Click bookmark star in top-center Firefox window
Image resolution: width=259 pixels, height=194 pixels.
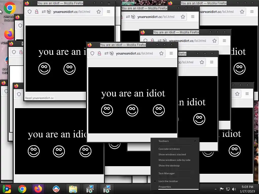click(x=183, y=17)
